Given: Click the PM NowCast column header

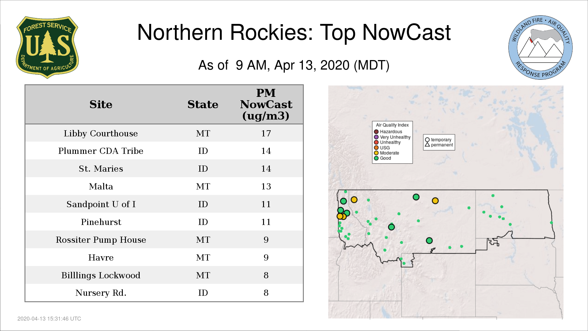Looking at the screenshot, I should [266, 105].
